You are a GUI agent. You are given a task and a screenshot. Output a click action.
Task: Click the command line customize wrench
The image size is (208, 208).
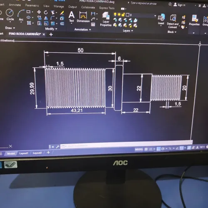pos(58,146)
